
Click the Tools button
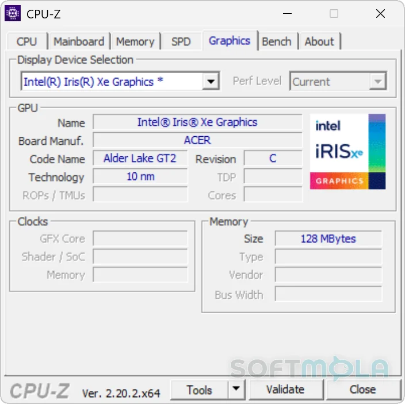(200, 390)
